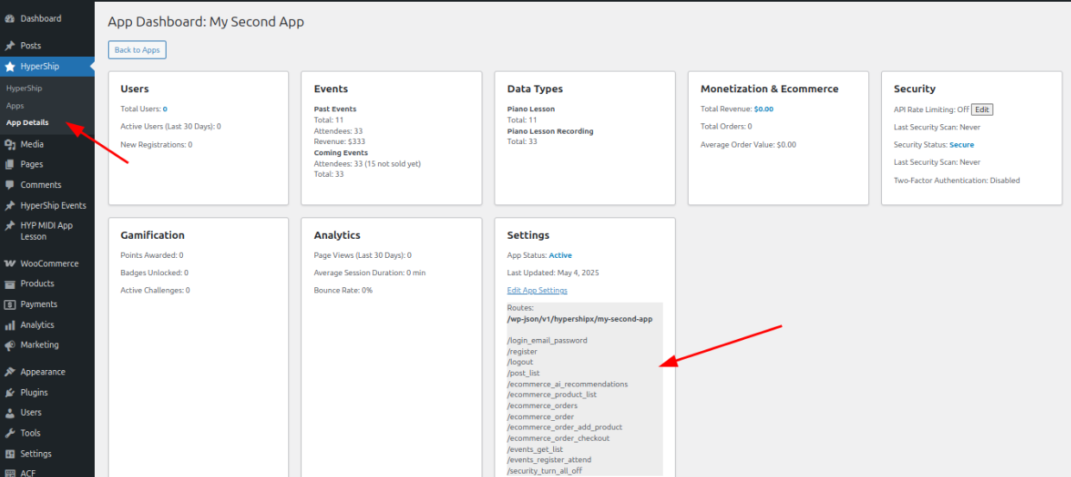Viewport: 1071px width, 477px height.
Task: Click the Payments dollar icon
Action: click(10, 304)
